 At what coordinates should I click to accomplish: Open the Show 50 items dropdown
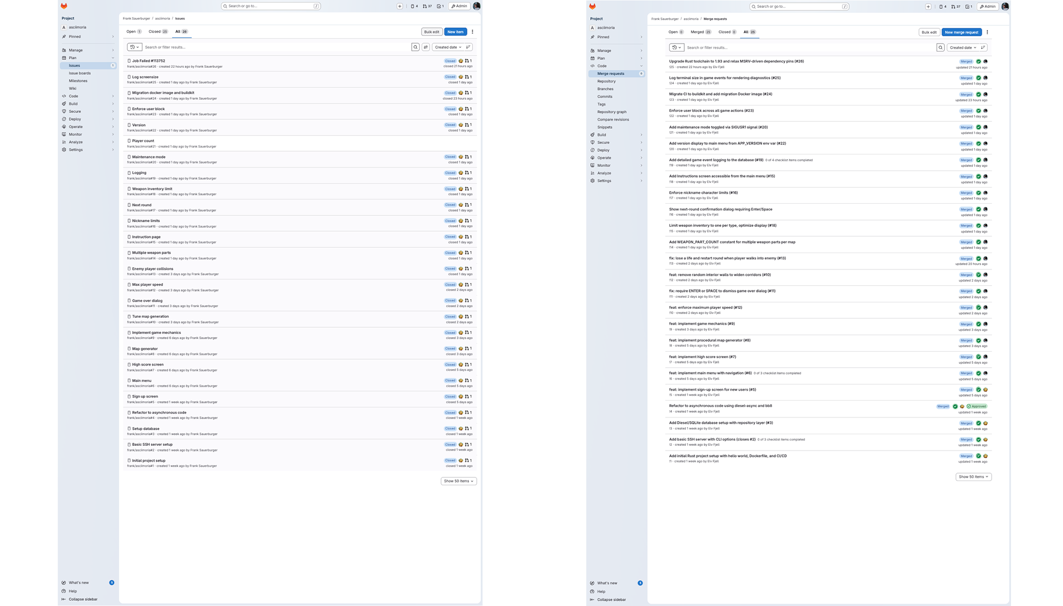458,480
